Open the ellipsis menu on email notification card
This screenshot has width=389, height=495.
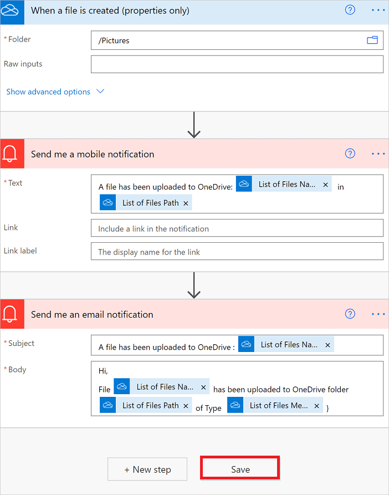pyautogui.click(x=378, y=314)
